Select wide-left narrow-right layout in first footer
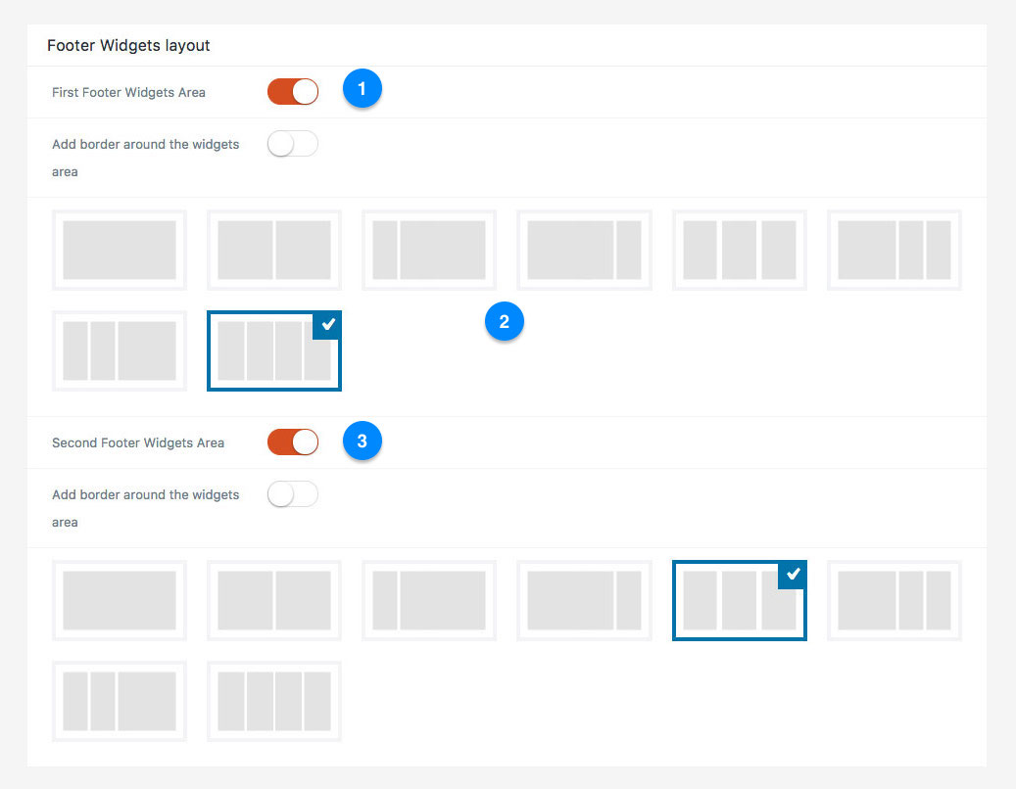The width and height of the screenshot is (1016, 789). tap(584, 250)
